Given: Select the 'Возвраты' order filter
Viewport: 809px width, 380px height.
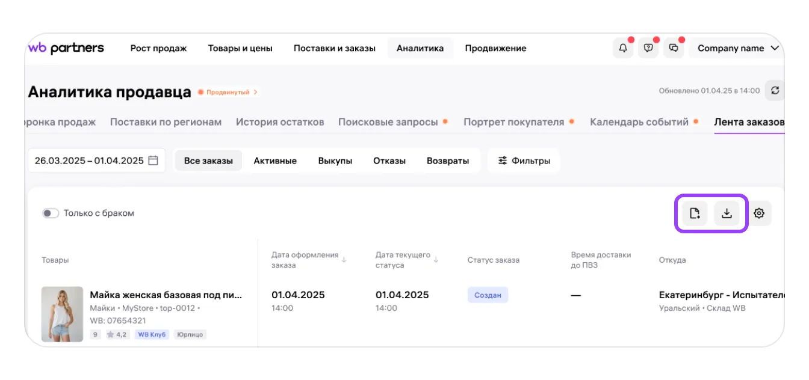Looking at the screenshot, I should 447,161.
